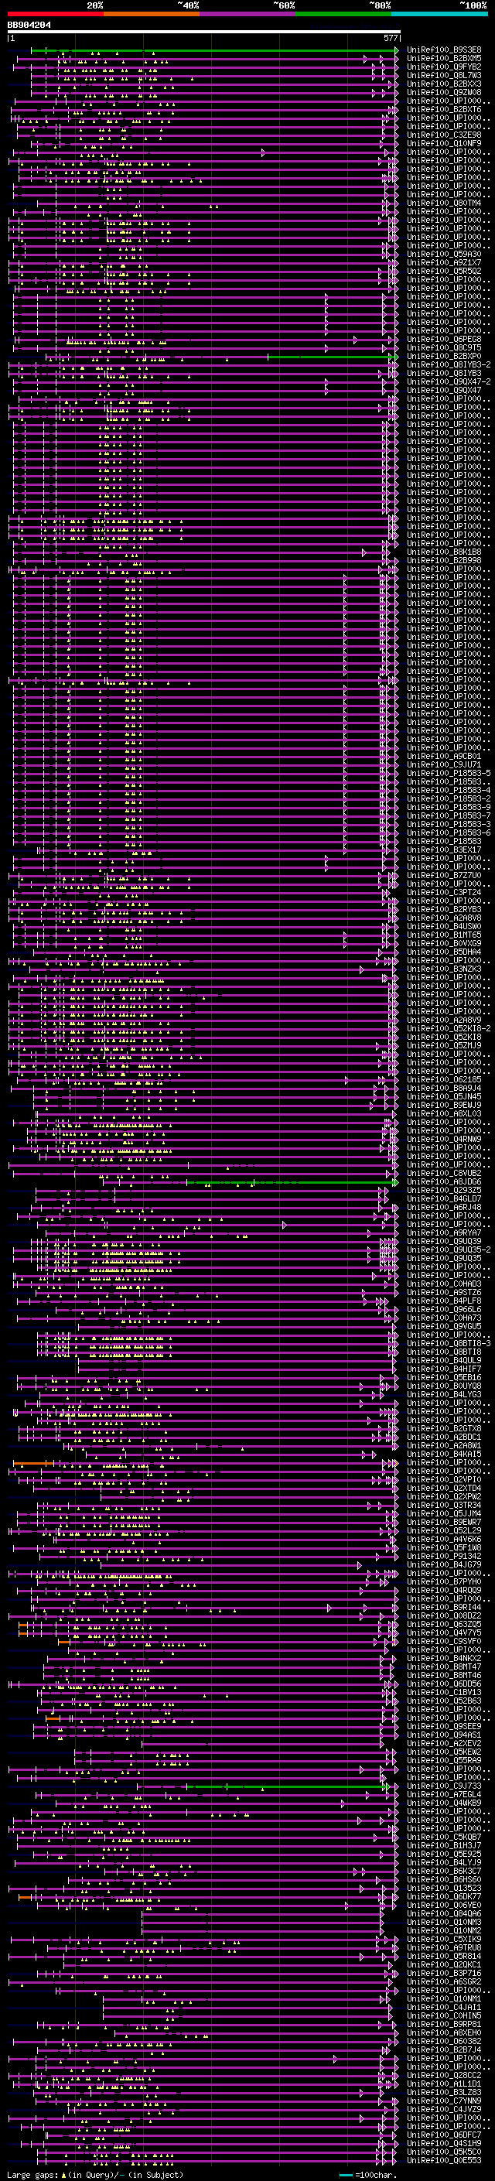The width and height of the screenshot is (495, 2181).
Task: Click the orange ~40% identity legend bar
Action: (x=152, y=14)
